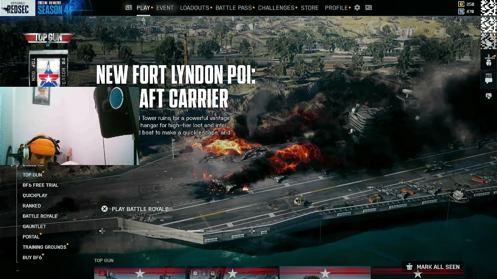This screenshot has width=497, height=279.
Task: Click the lock icon on the second Top Gun card
Action: click(212, 274)
